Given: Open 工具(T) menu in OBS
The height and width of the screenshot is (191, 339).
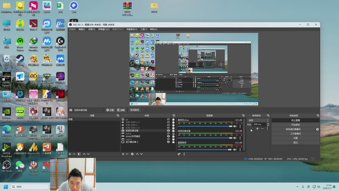Looking at the screenshot, I should pyautogui.click(x=144, y=29).
